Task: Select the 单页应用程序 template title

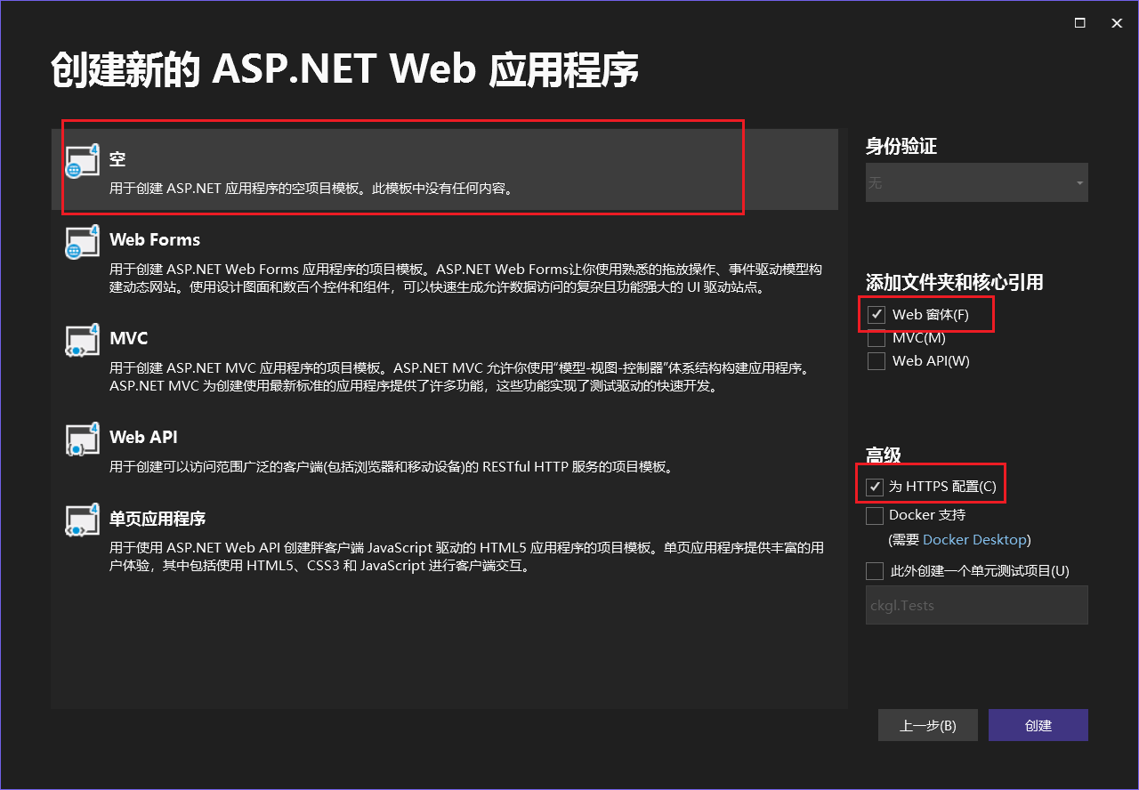Action: (158, 518)
